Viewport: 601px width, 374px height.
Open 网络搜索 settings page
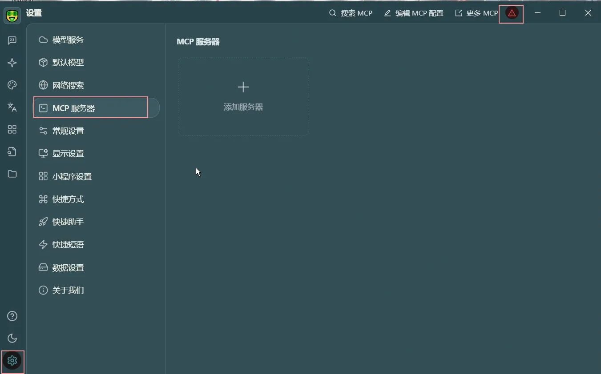(x=68, y=85)
